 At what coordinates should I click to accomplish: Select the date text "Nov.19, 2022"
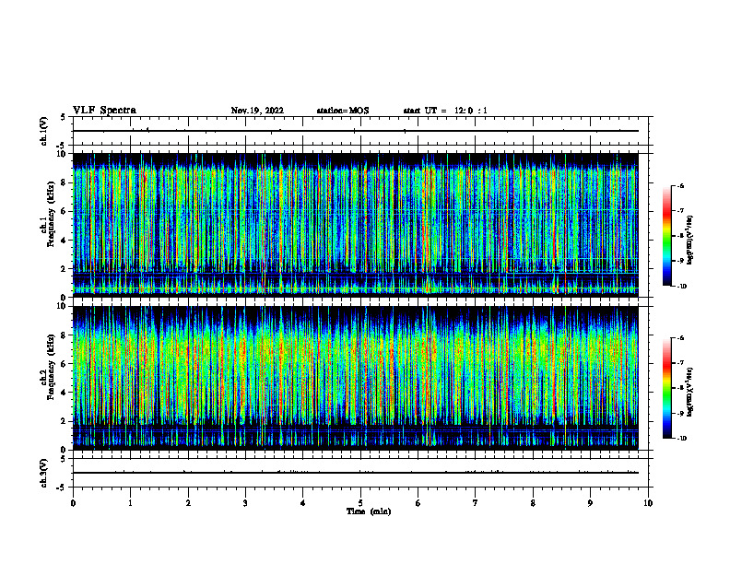pos(257,111)
